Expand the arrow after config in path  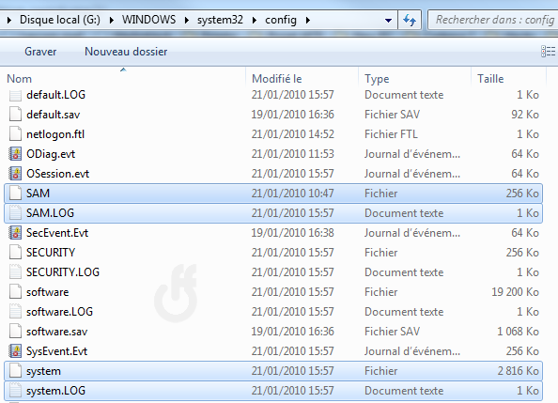307,20
